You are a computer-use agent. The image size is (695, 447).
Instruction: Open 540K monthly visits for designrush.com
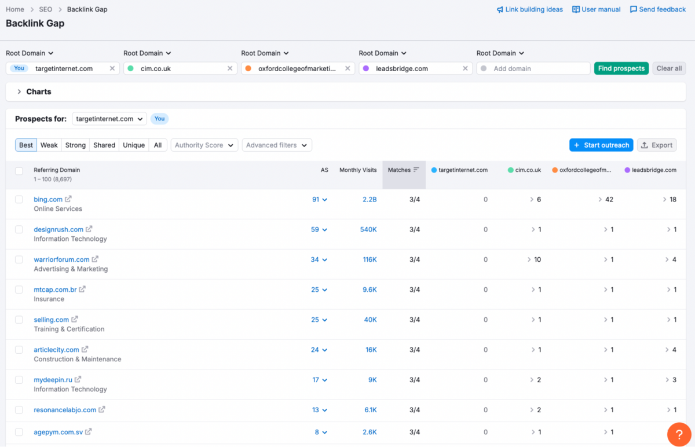pos(368,229)
